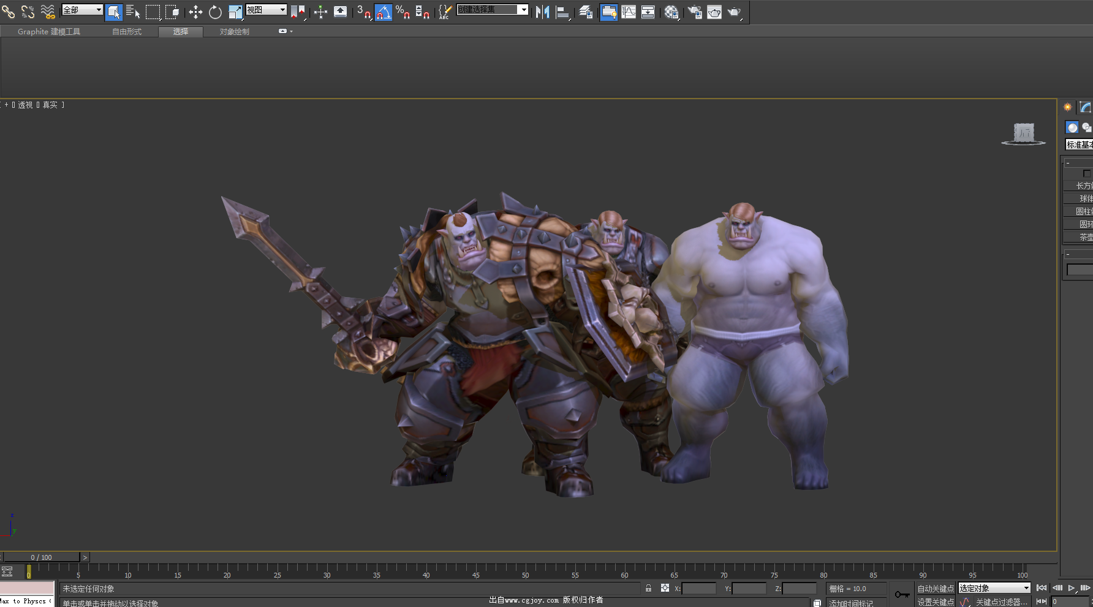The width and height of the screenshot is (1093, 607).
Task: Click the viewport [+] general menu
Action: click(6, 105)
